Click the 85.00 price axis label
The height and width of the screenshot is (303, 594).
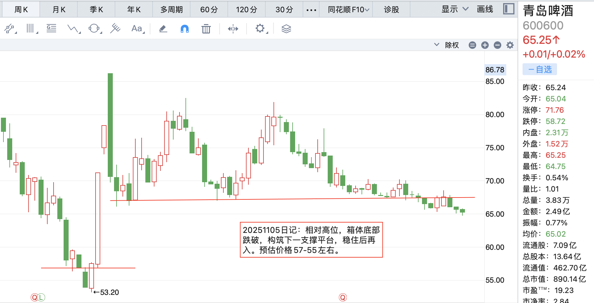click(495, 81)
